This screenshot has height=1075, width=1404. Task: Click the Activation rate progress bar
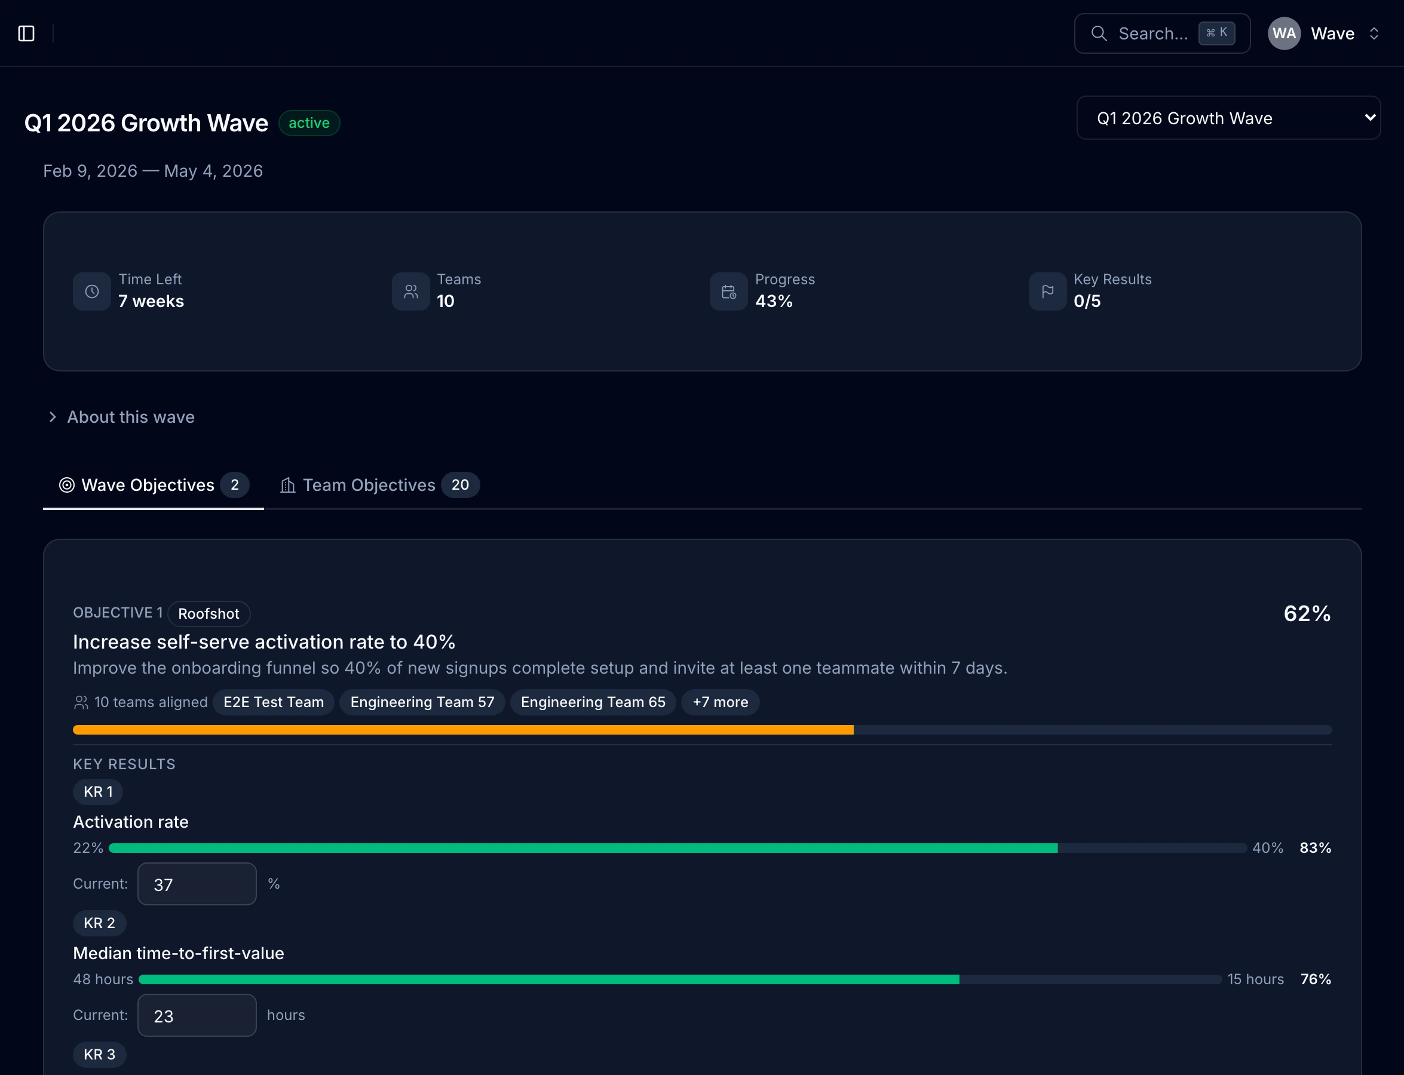(678, 848)
